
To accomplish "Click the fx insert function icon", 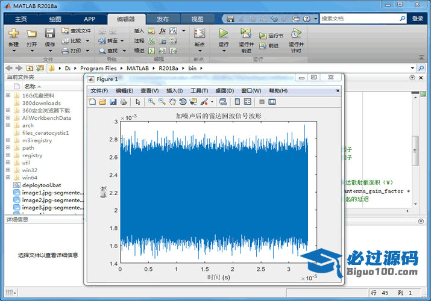I will (x=163, y=31).
